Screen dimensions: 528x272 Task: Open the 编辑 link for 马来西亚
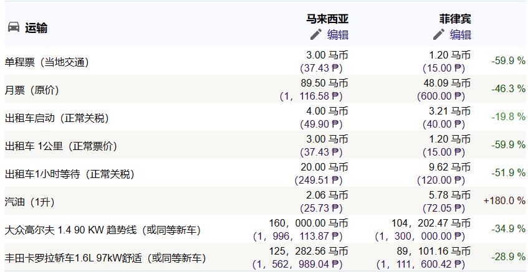[x=338, y=35]
